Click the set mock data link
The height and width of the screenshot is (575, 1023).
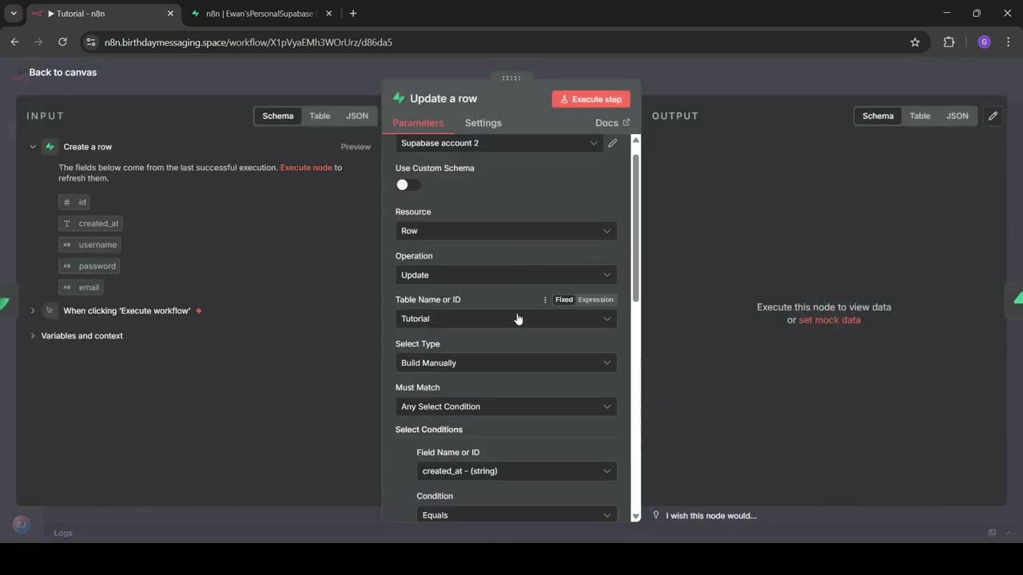830,320
